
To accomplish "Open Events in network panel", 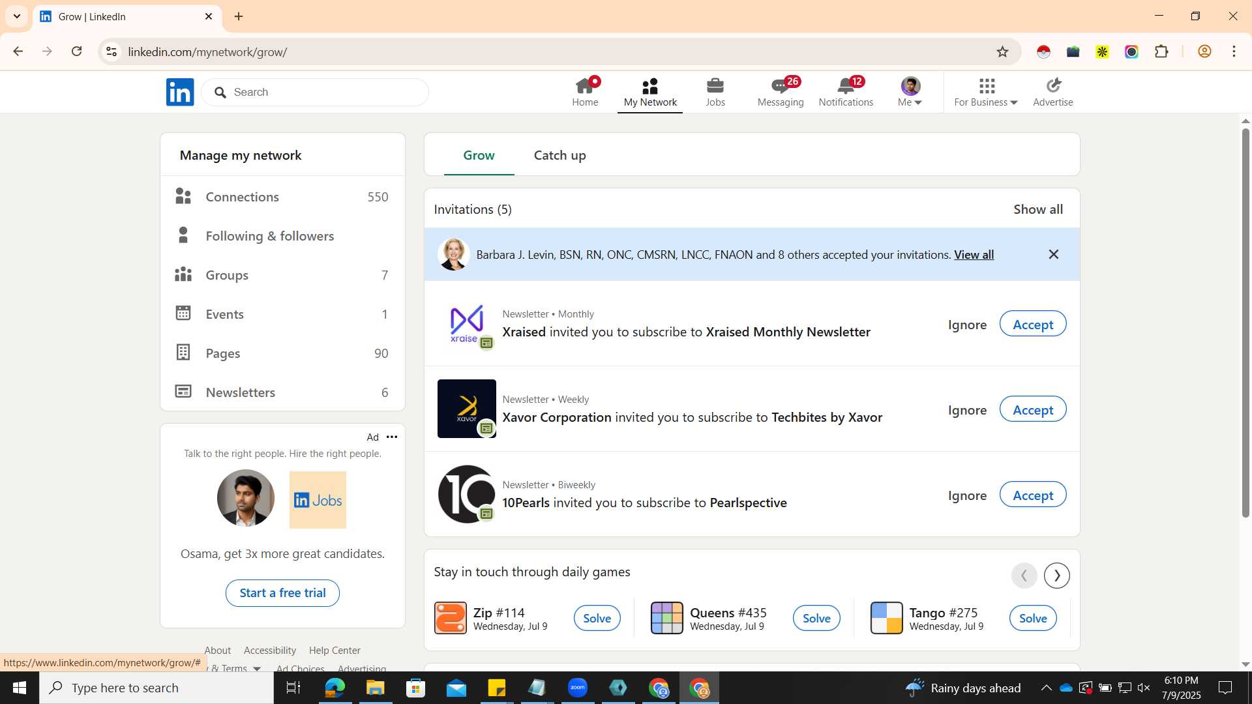I will 282,314.
